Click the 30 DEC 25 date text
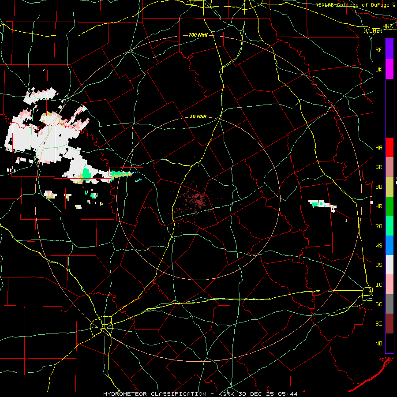Screen dimensions: 397x397 pyautogui.click(x=256, y=394)
